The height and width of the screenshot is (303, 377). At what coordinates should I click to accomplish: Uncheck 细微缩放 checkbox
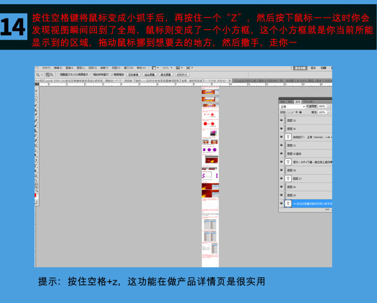(x=112, y=75)
